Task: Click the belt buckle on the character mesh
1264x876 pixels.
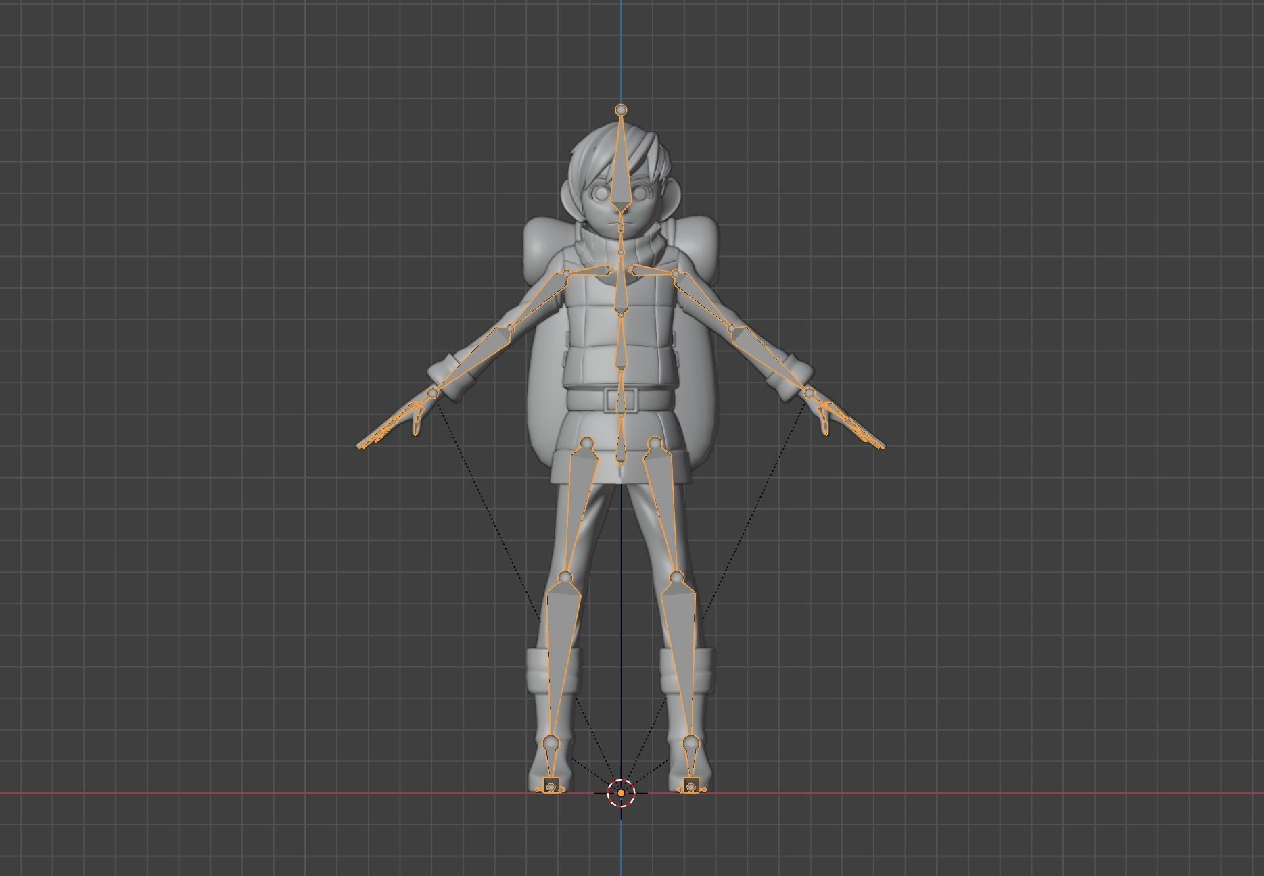Action: pos(620,399)
